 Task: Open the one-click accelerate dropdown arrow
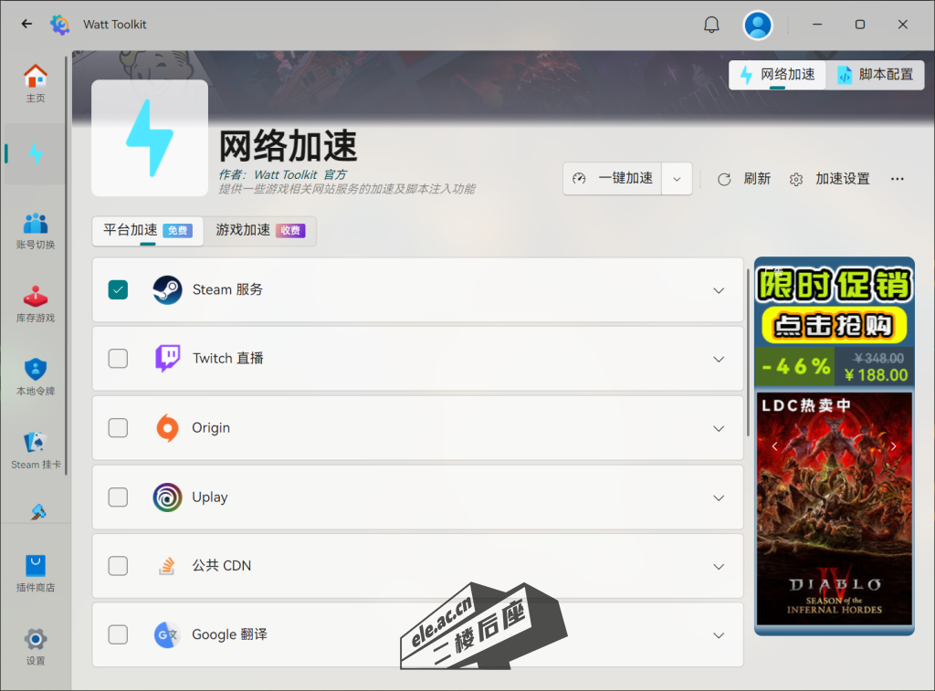pos(677,179)
